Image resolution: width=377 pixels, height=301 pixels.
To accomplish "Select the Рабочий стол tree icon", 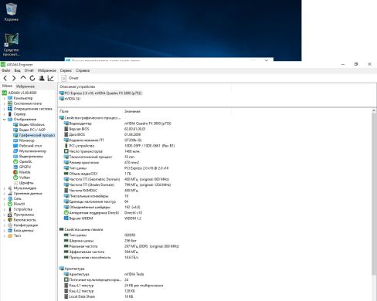I will point(15,146).
